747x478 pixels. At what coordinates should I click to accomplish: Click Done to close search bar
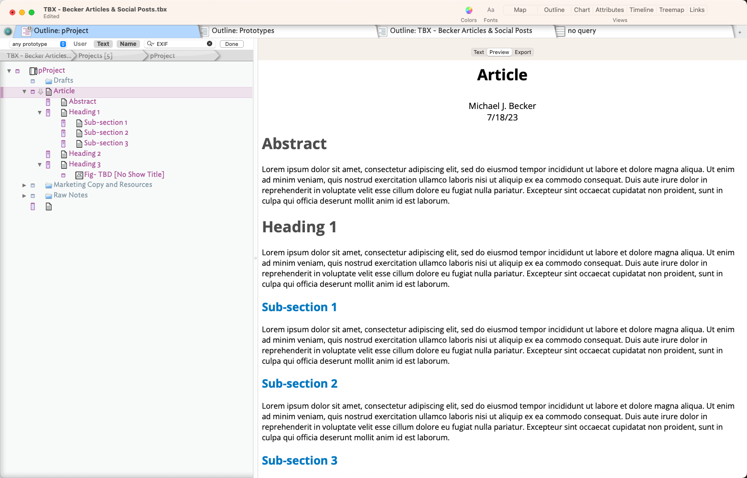pos(232,44)
